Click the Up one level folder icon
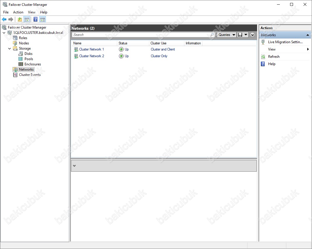 [x=20, y=19]
